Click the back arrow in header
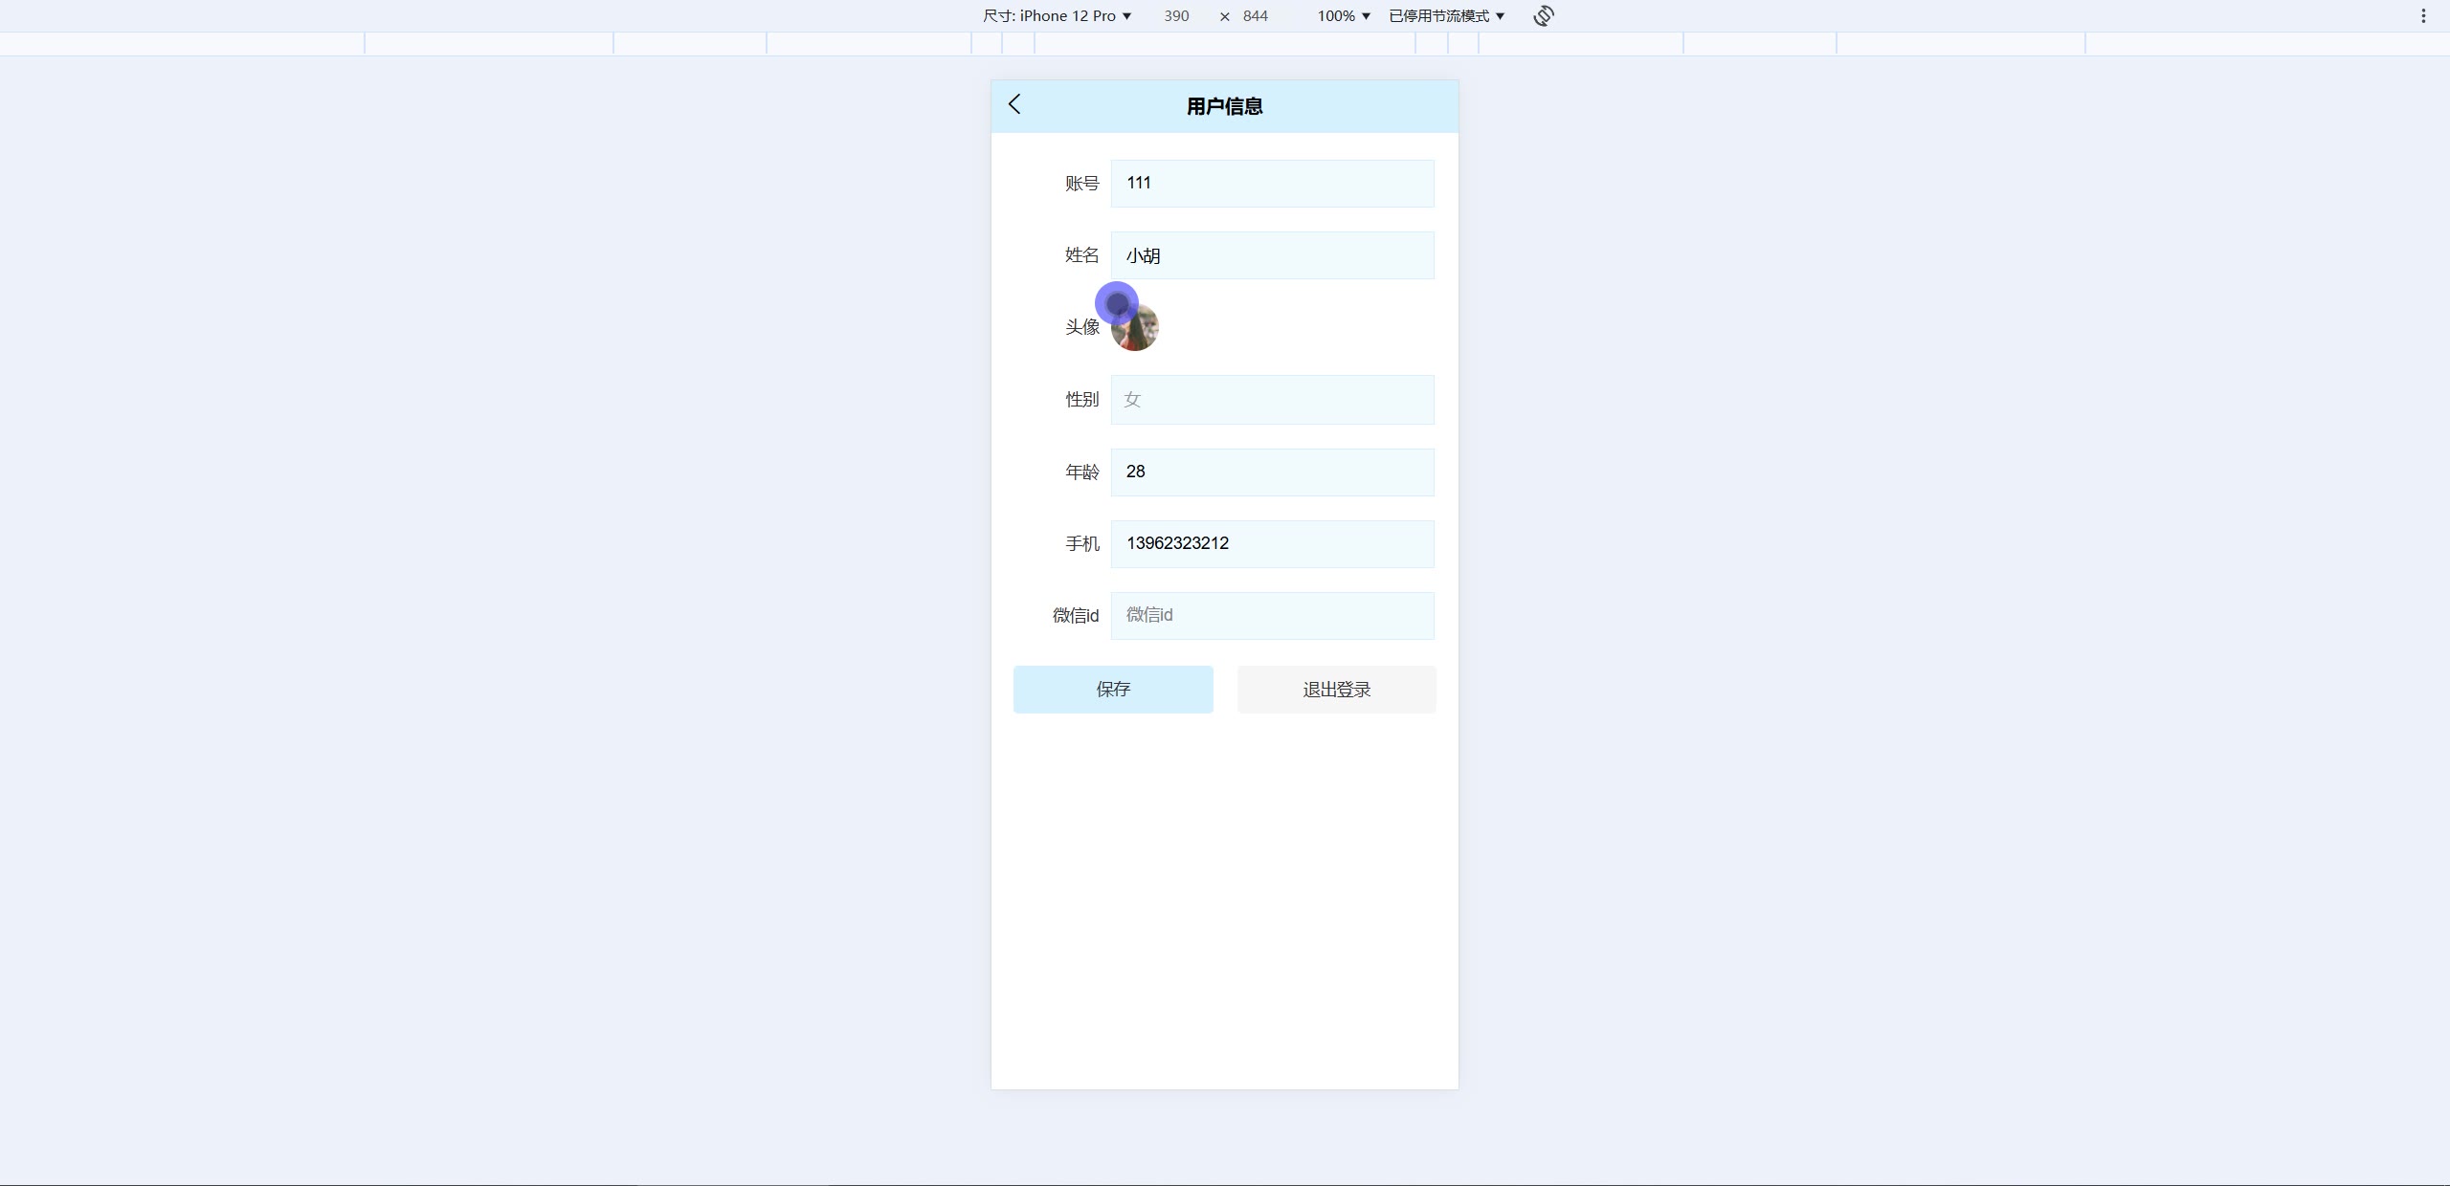The image size is (2450, 1186). click(1014, 104)
